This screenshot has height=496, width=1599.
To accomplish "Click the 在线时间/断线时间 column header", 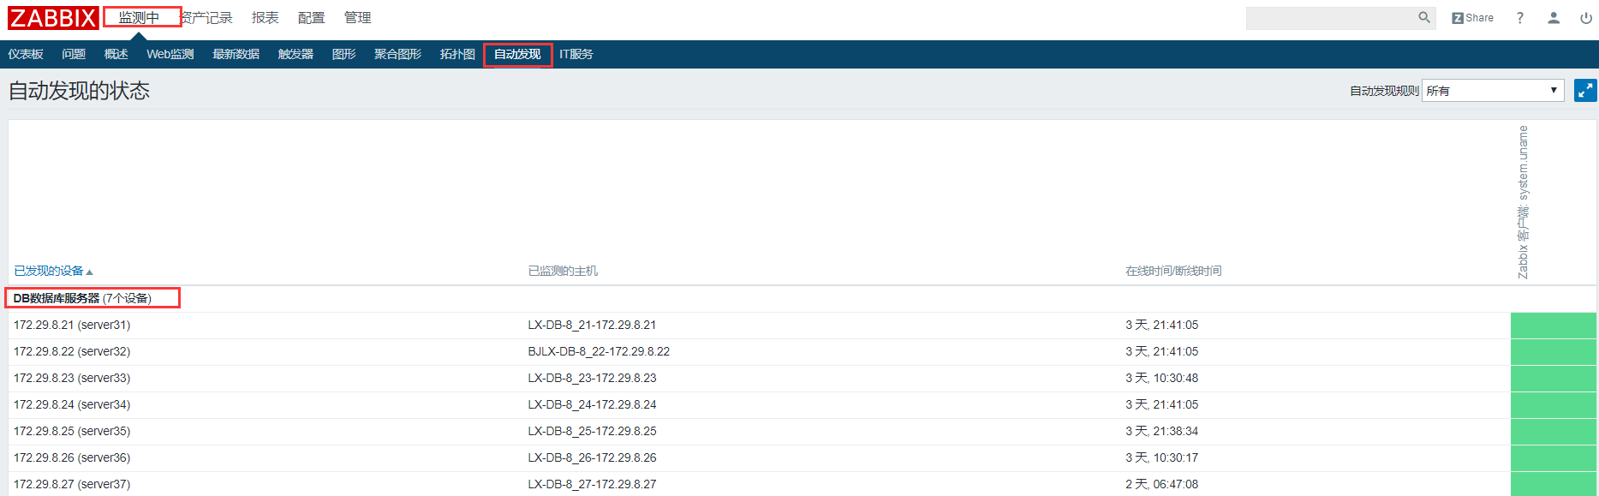I will (x=1173, y=271).
